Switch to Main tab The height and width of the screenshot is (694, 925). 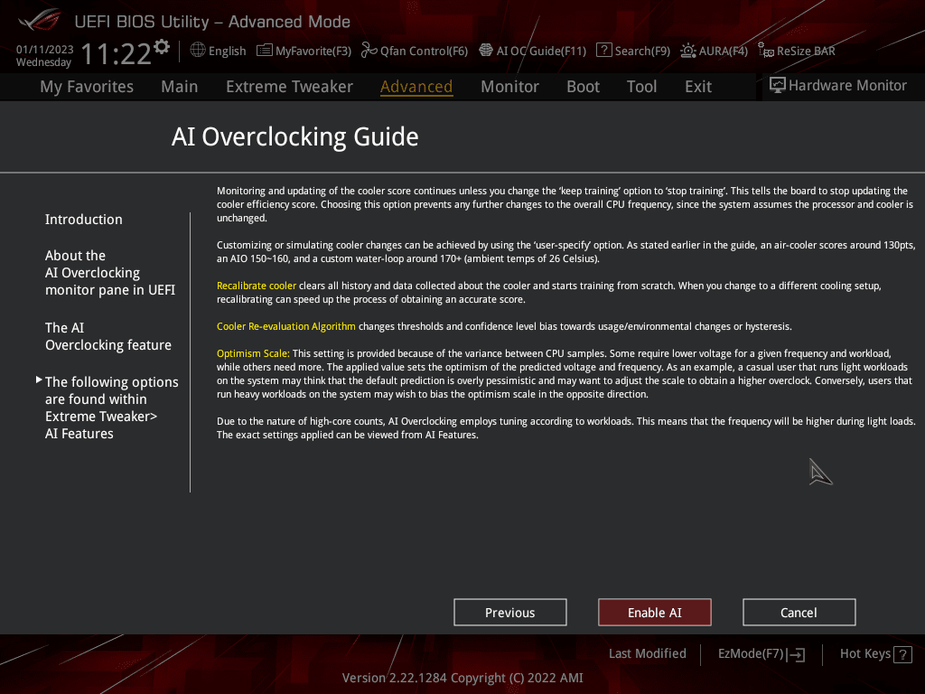[x=180, y=87]
